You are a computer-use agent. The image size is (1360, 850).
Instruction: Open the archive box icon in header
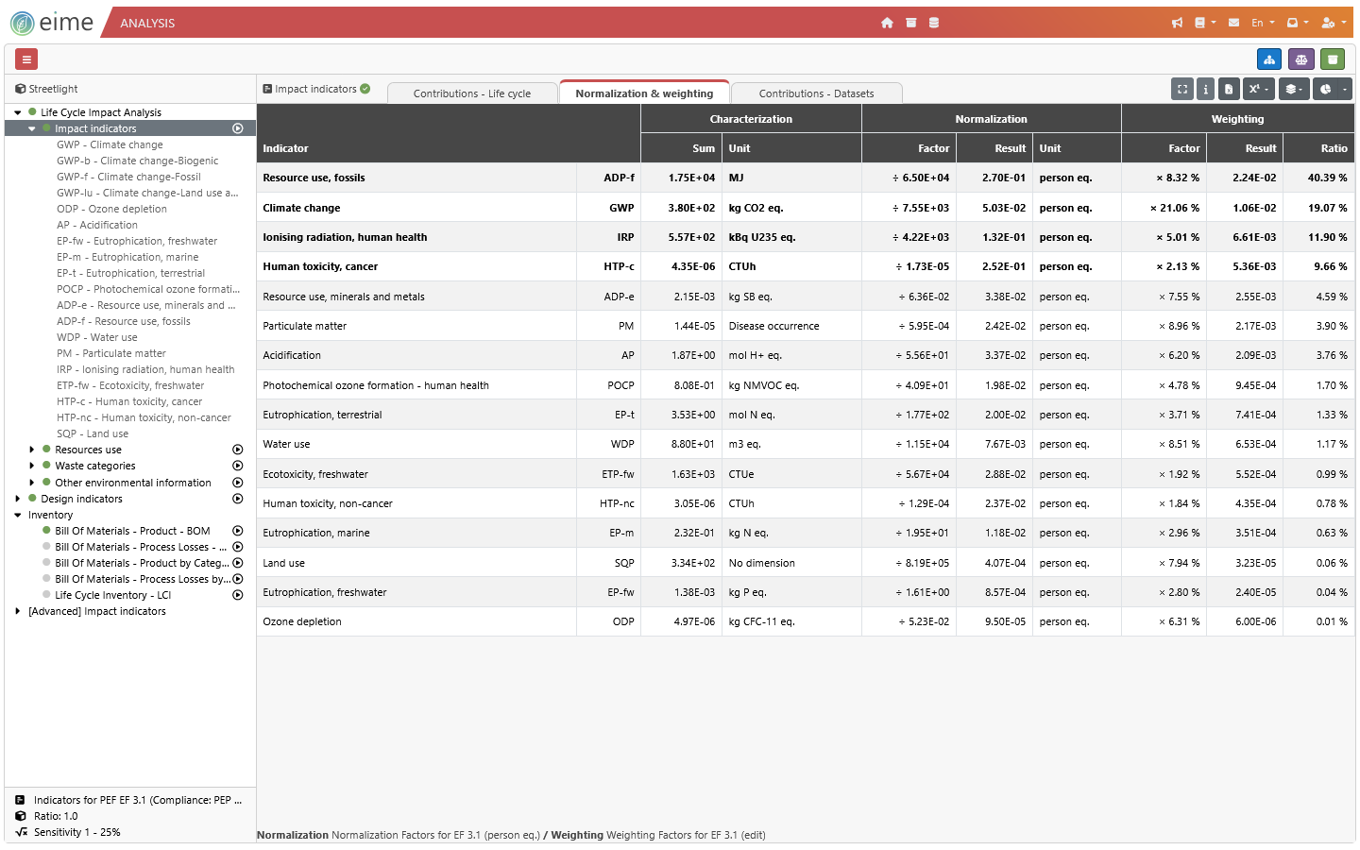[911, 23]
